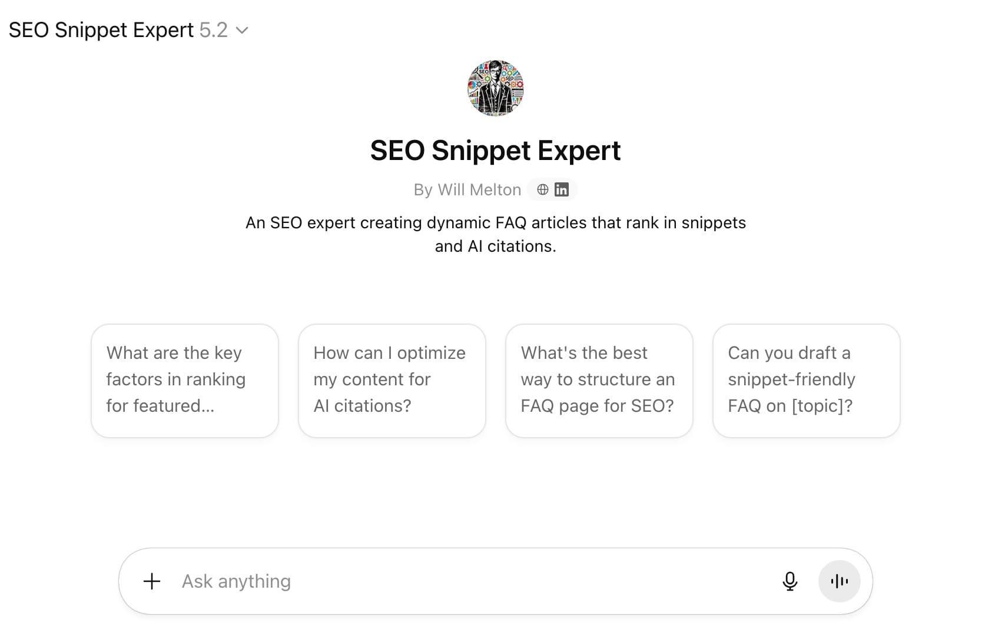Expand the chevron next to version 5.2

tap(242, 30)
